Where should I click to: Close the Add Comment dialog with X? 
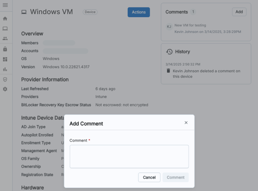pos(186,123)
